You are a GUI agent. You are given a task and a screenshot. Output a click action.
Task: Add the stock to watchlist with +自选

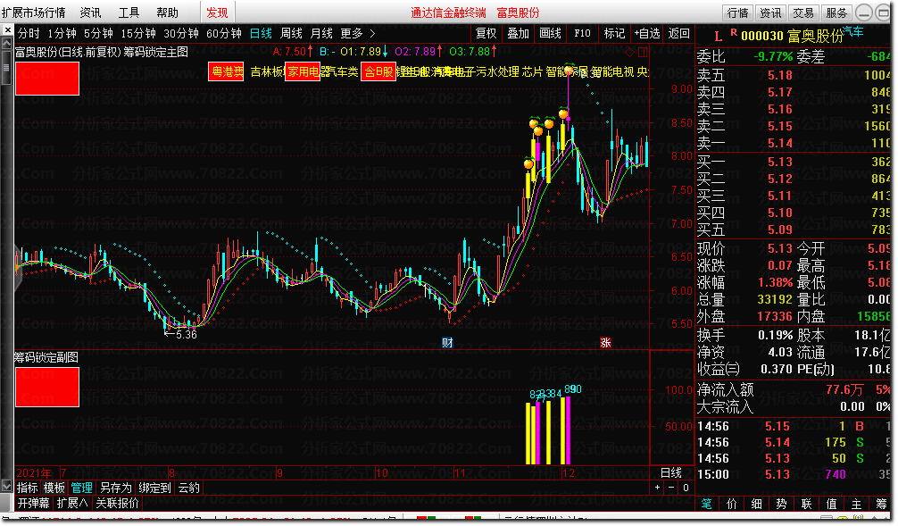point(647,33)
